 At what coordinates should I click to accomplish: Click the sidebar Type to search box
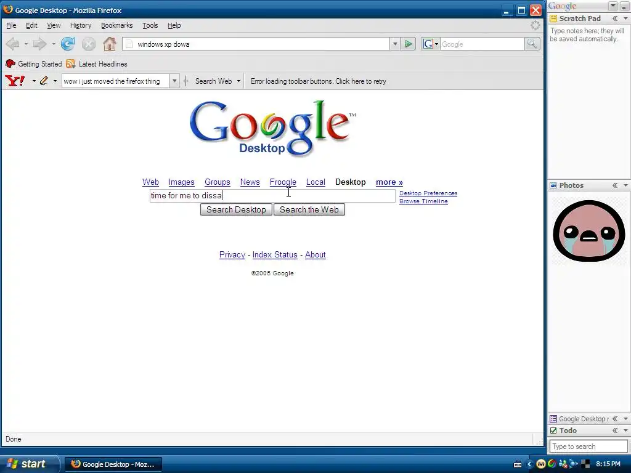588,447
